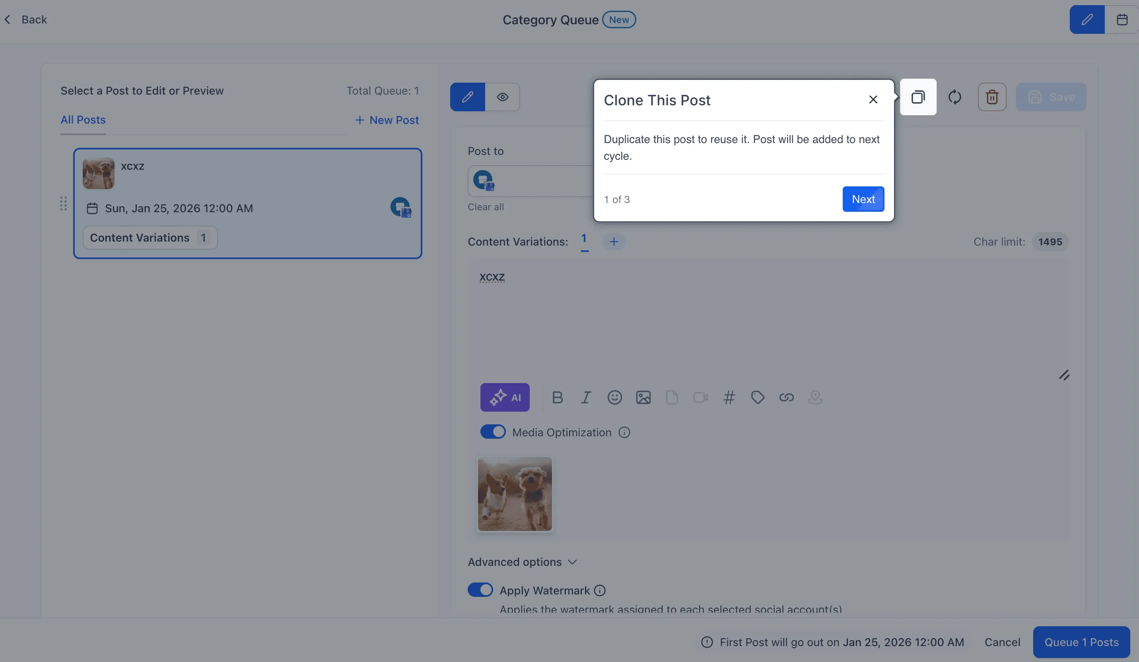The width and height of the screenshot is (1139, 662).
Task: Switch to edit mode with the pencil tab
Action: [x=467, y=97]
